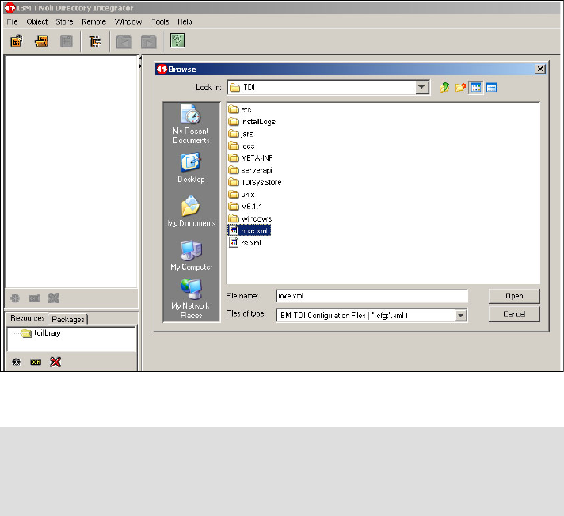
Task: Select the V6.1.1 folder
Action: [x=246, y=207]
